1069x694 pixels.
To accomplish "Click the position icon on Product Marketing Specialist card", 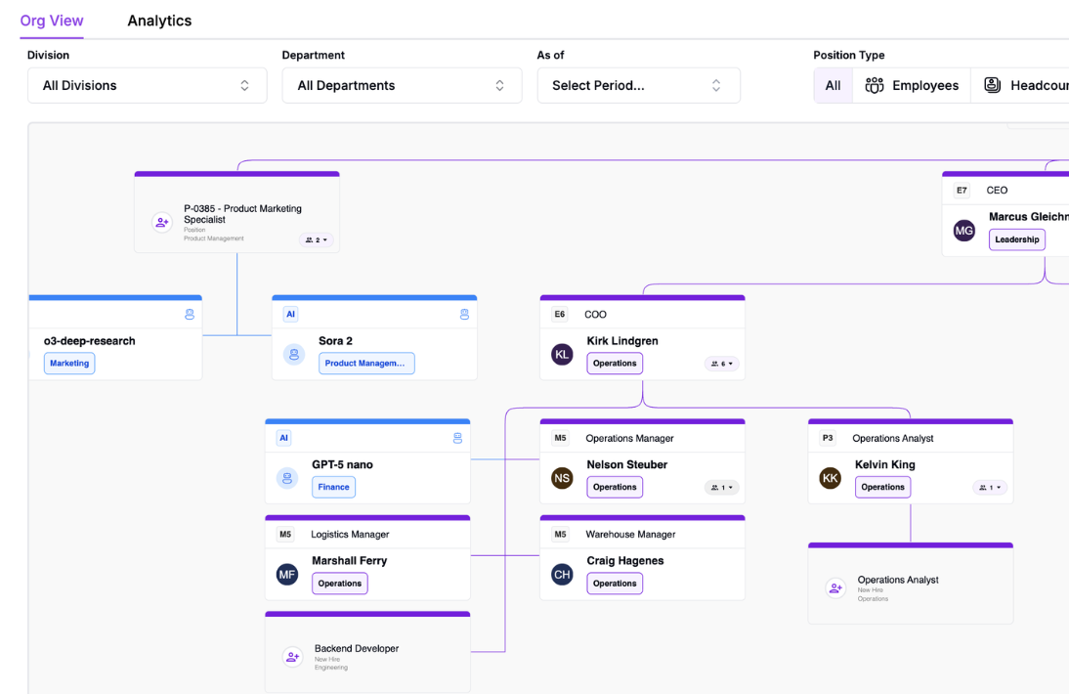I will [x=161, y=222].
